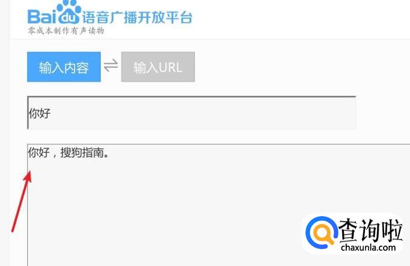The width and height of the screenshot is (410, 266).
Task: Click the 你好 at start of content textarea
Action: [39, 152]
